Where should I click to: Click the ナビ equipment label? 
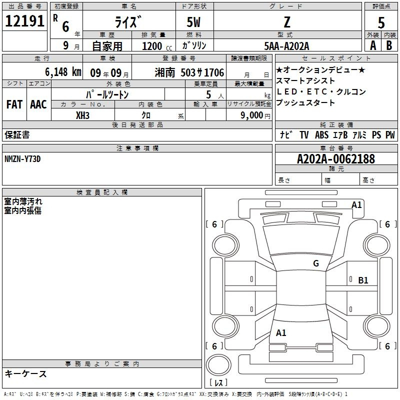(x=286, y=134)
